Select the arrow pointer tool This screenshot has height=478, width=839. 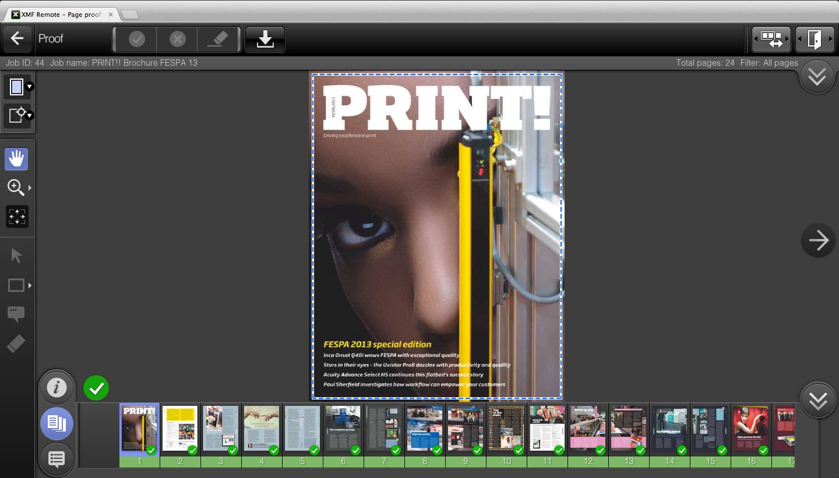pyautogui.click(x=16, y=256)
